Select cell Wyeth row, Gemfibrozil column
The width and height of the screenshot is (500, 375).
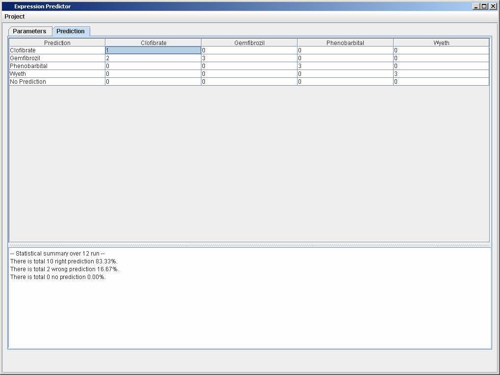click(250, 74)
